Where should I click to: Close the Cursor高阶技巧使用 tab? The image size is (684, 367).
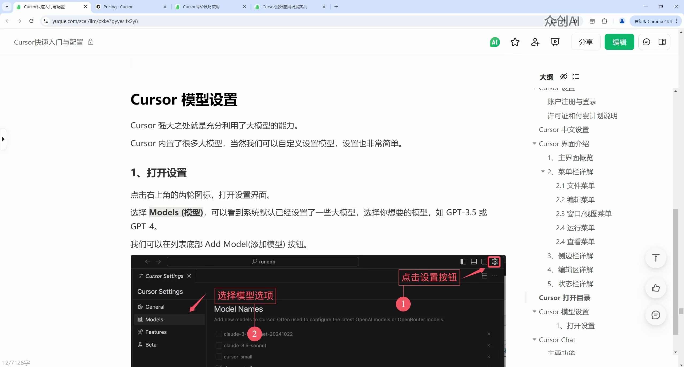point(244,7)
